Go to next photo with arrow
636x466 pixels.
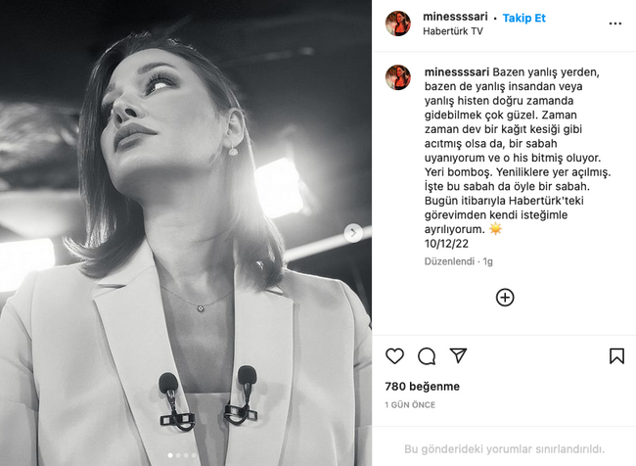point(353,233)
